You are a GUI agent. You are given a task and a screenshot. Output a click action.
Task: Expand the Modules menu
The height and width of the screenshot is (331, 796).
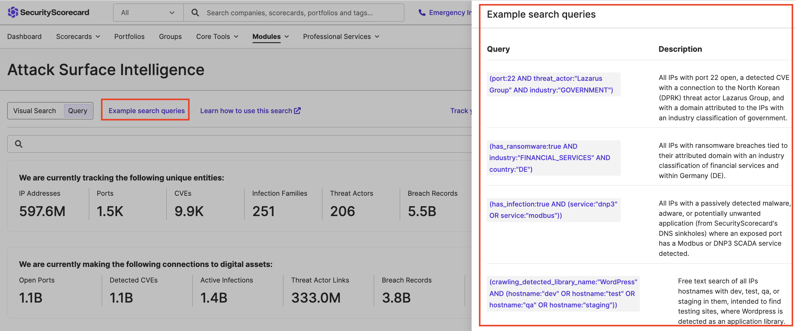tap(271, 37)
